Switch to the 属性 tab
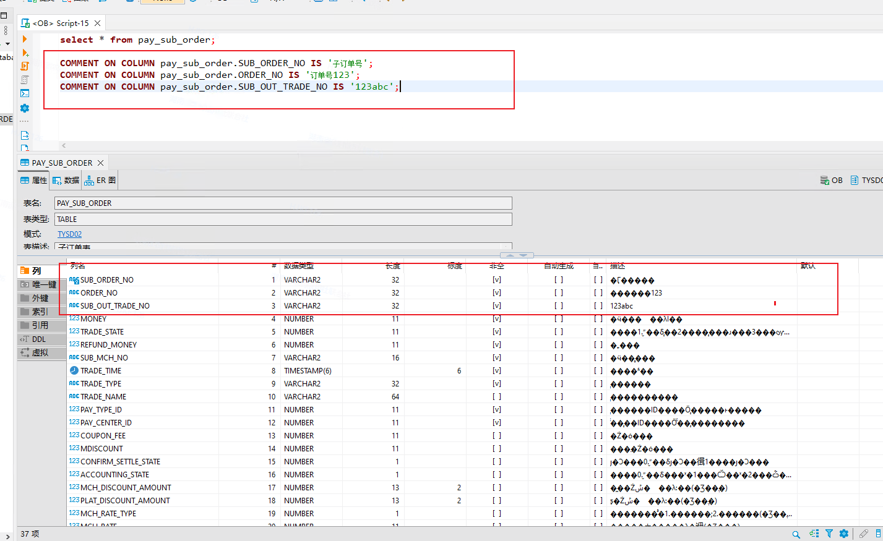 (x=33, y=180)
